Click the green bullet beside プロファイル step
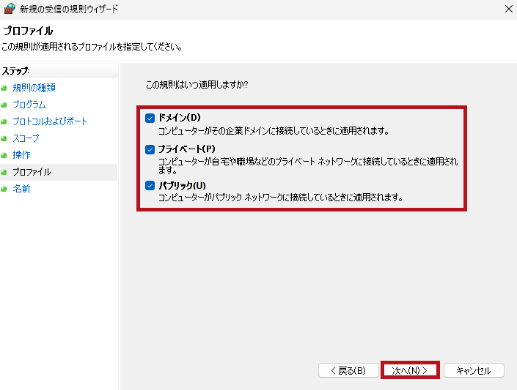The height and width of the screenshot is (390, 517). (x=4, y=172)
